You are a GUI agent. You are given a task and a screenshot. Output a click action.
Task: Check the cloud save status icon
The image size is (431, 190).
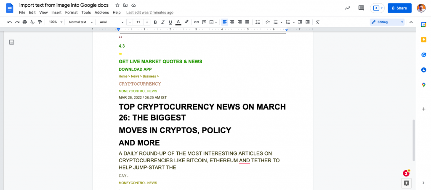click(133, 5)
